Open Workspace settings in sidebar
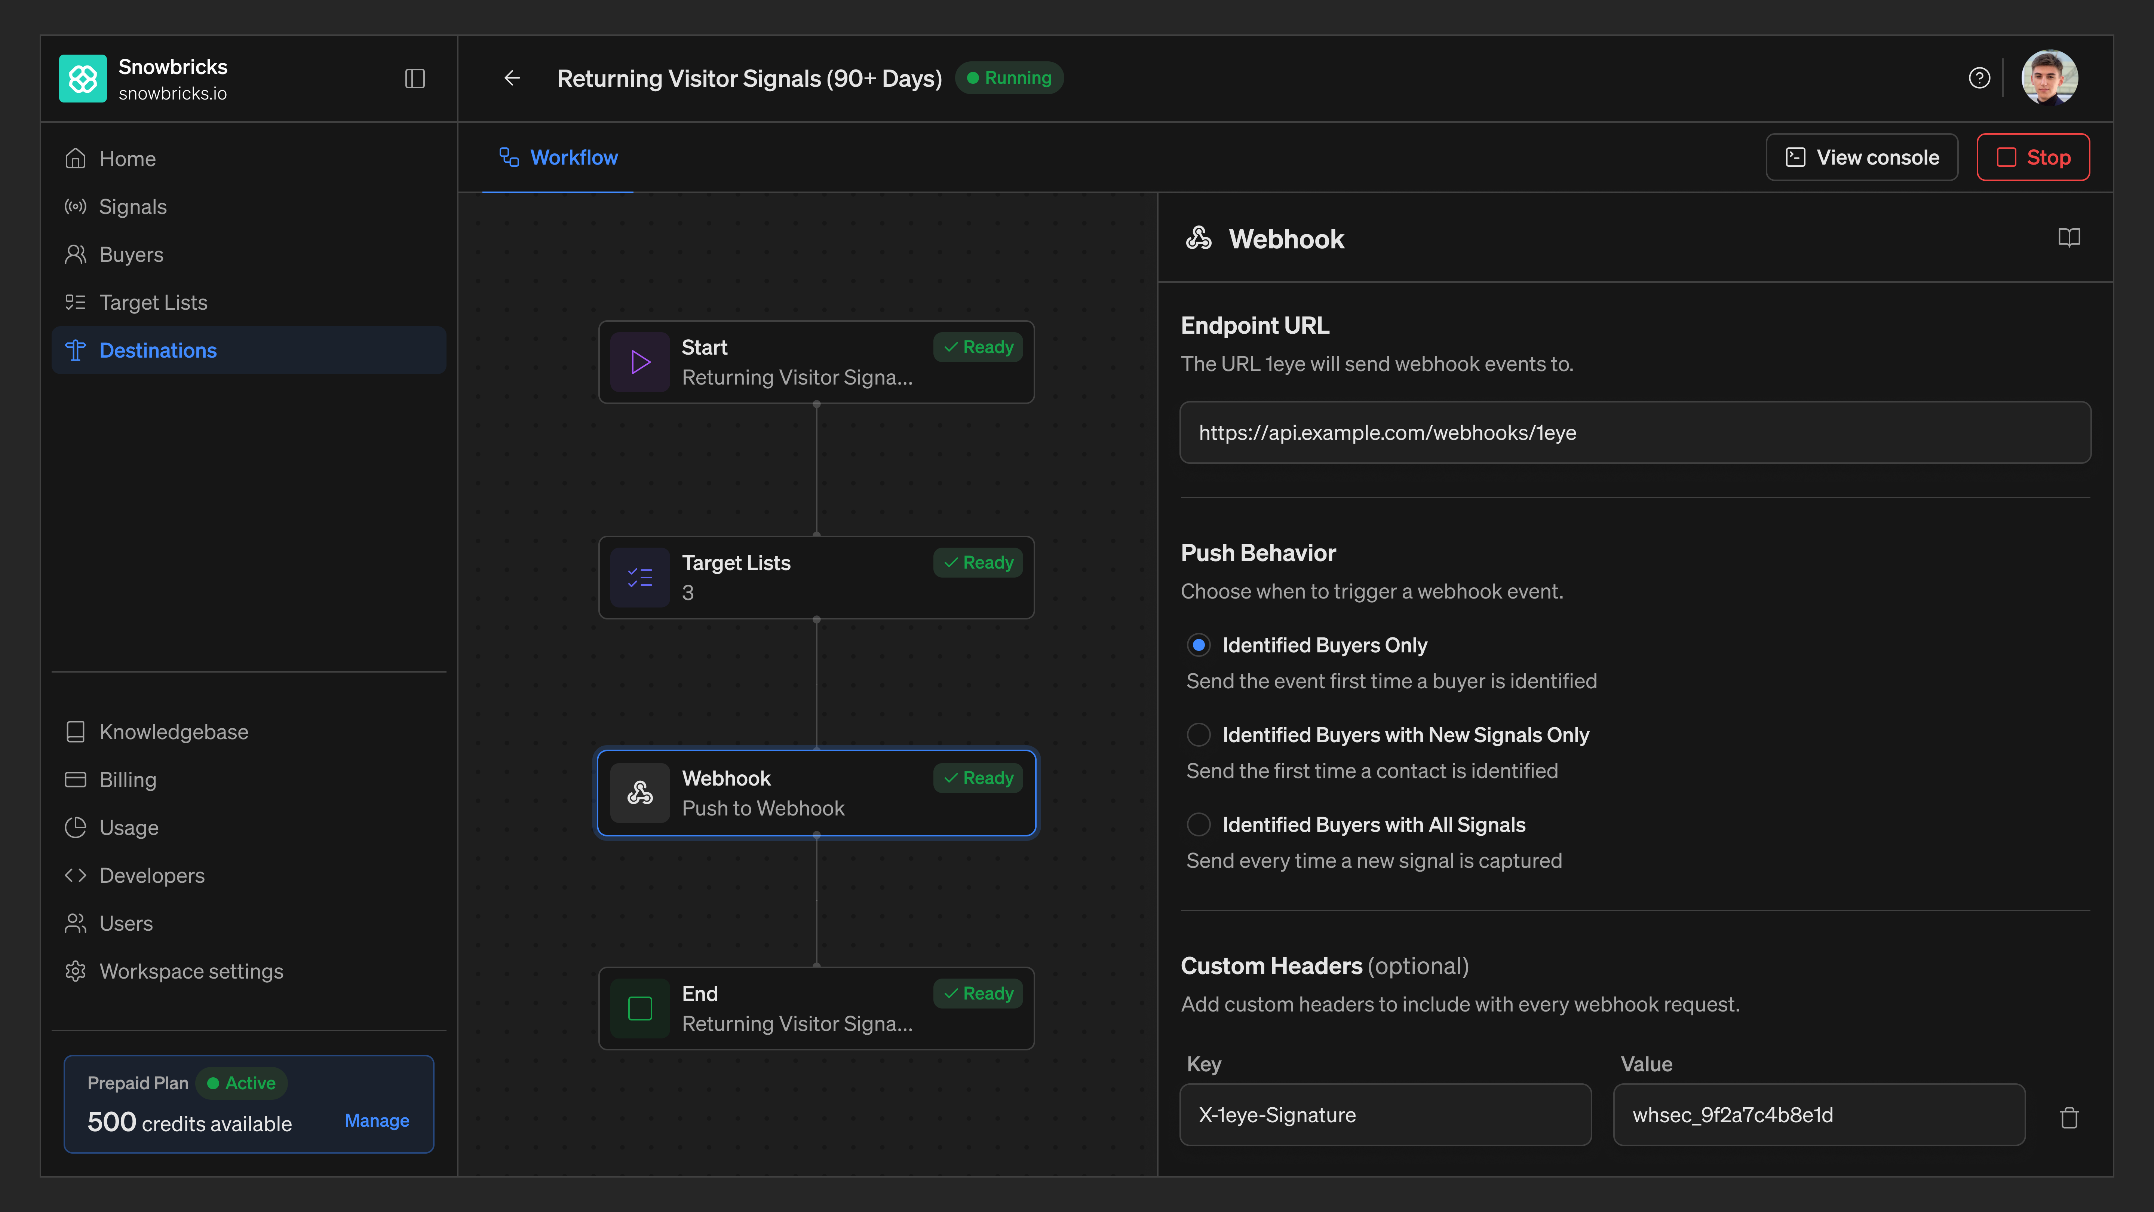Image resolution: width=2154 pixels, height=1212 pixels. click(x=249, y=972)
